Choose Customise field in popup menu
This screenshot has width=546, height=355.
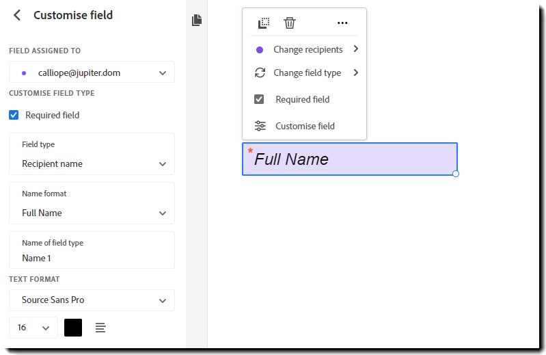[x=305, y=126]
